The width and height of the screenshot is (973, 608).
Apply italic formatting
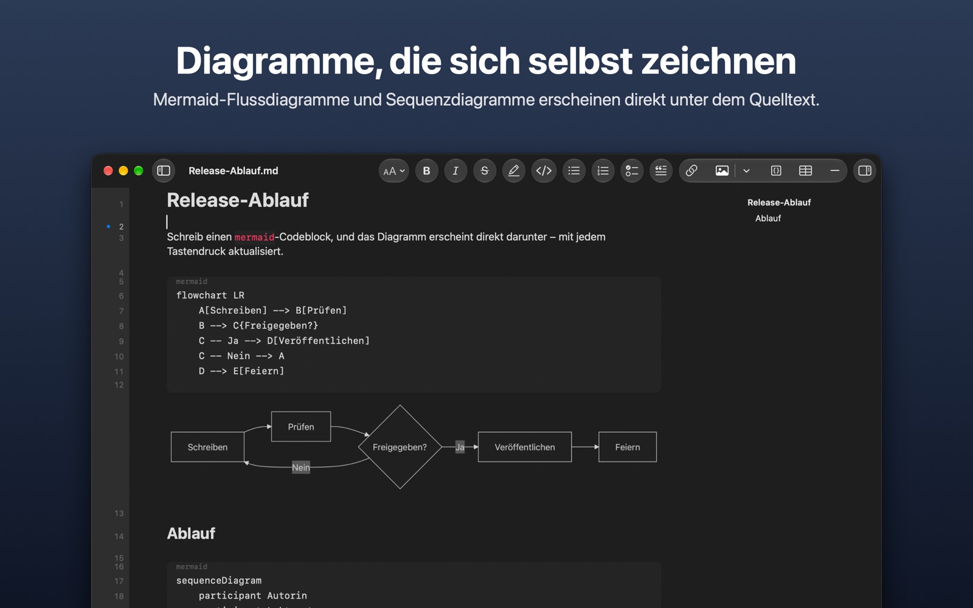tap(455, 171)
